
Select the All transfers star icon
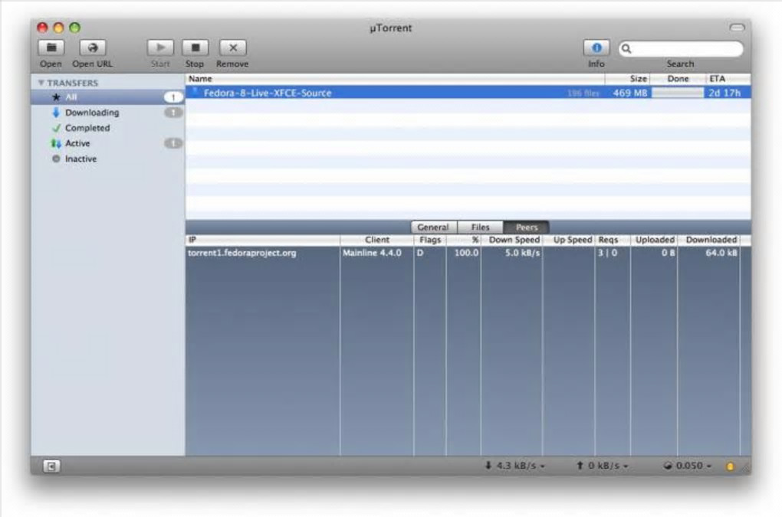[57, 97]
